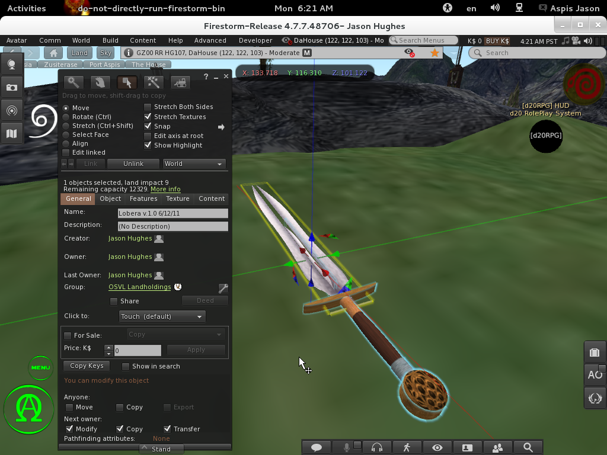The width and height of the screenshot is (607, 455).
Task: Enable Stretch Both Sides checkbox
Action: click(x=148, y=107)
